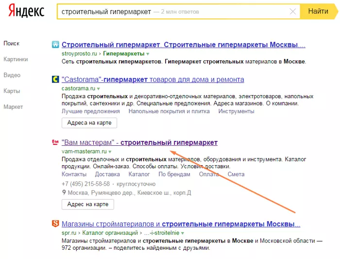This screenshot has width=340, height=259.
Task: Open Оплата sitelink of Вам мастерам
Action: point(209,174)
